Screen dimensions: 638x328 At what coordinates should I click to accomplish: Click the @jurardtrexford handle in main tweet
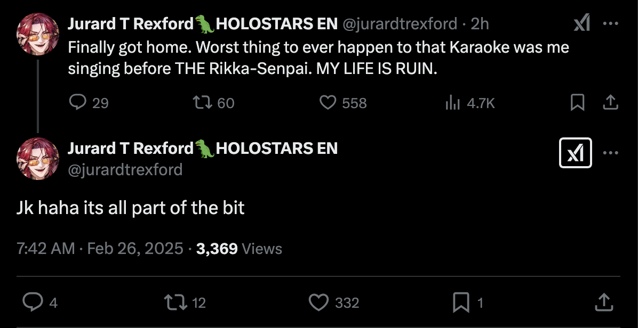pyautogui.click(x=125, y=169)
